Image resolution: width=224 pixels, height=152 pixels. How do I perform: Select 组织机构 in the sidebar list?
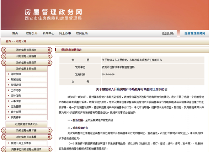point(16,74)
